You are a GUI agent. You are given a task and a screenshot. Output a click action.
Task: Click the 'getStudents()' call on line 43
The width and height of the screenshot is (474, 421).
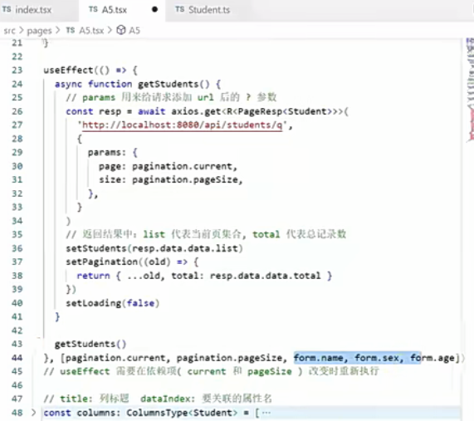point(90,344)
